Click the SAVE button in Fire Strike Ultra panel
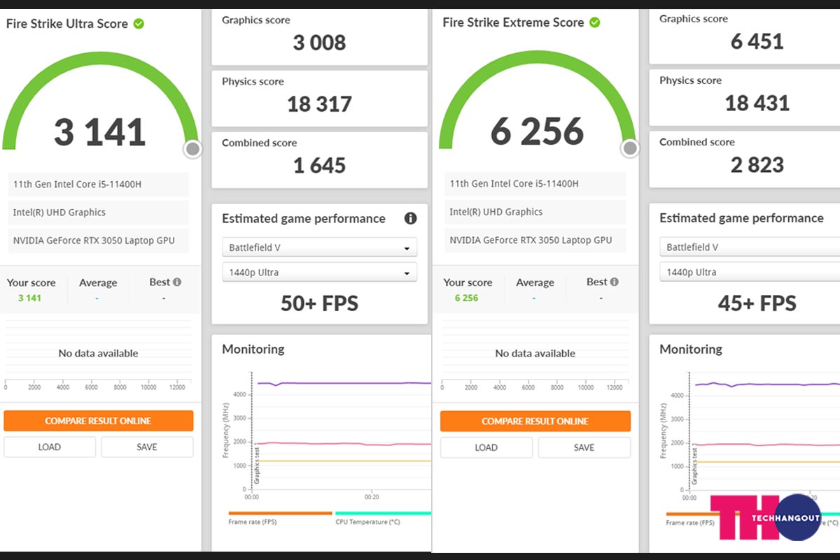 [x=147, y=447]
